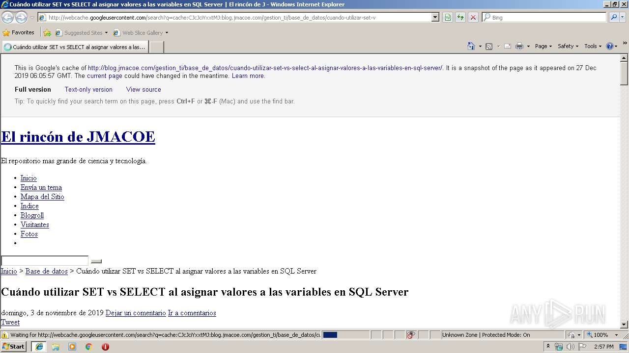Click the Tweet link
Screen dimensions: 629x353
10,322
